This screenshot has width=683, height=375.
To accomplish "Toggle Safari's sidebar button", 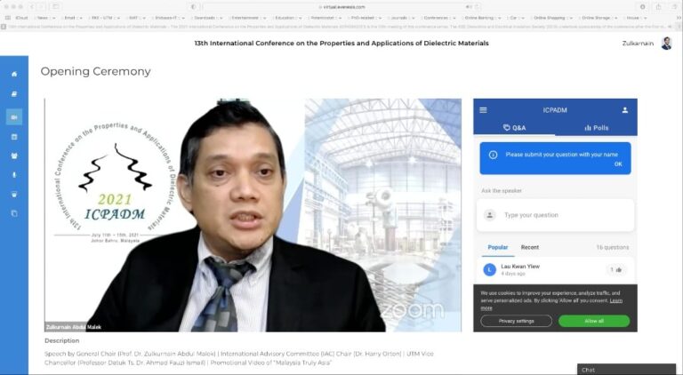I will coord(55,7).
